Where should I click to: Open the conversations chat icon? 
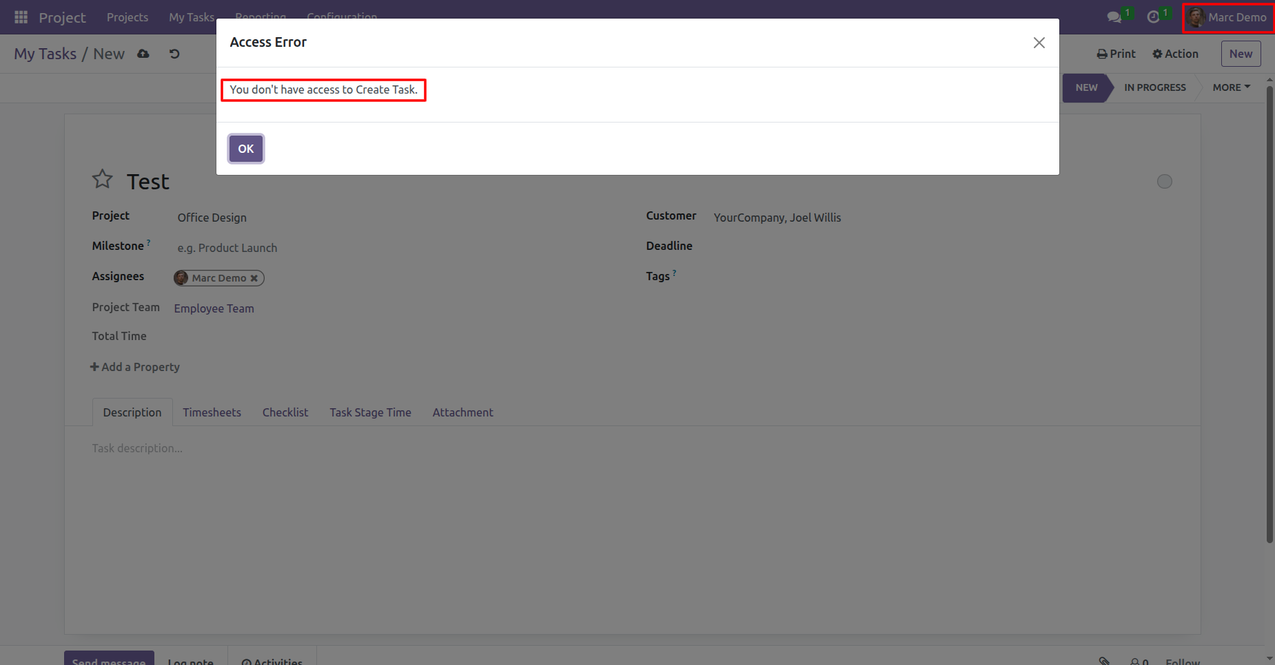click(1114, 17)
